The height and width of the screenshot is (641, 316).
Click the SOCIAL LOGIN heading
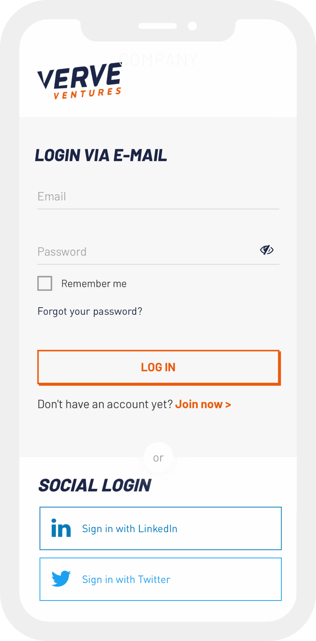(95, 485)
